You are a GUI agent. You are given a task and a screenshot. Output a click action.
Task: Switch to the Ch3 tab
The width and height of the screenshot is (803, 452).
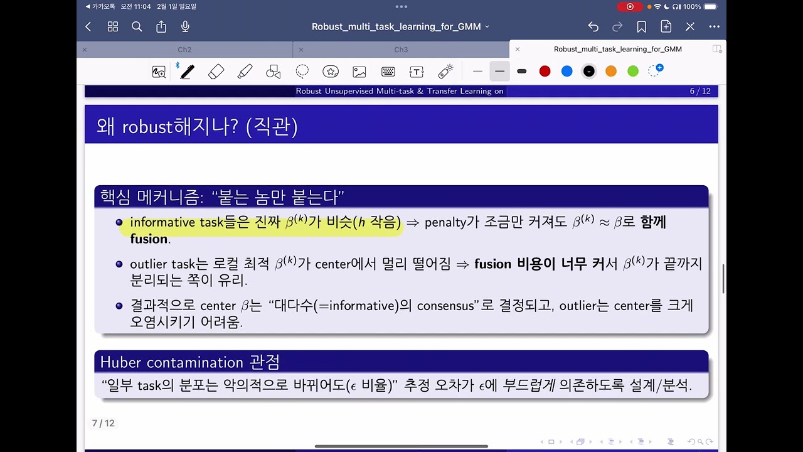(x=401, y=50)
